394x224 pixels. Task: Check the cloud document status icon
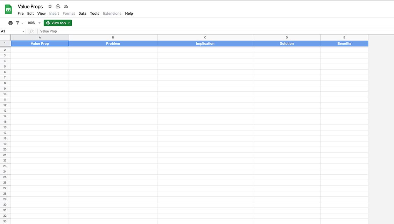pos(66,6)
